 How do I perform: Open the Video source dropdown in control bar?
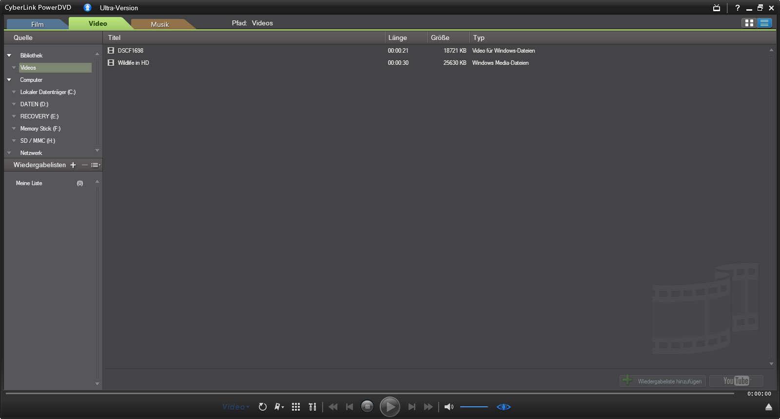pos(236,407)
